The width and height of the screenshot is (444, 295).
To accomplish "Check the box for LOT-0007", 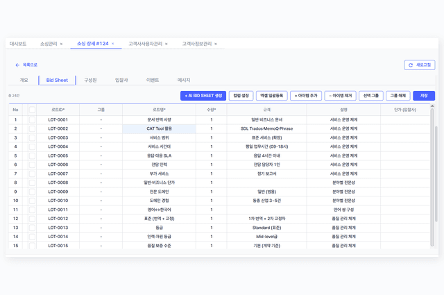I will click(33, 174).
